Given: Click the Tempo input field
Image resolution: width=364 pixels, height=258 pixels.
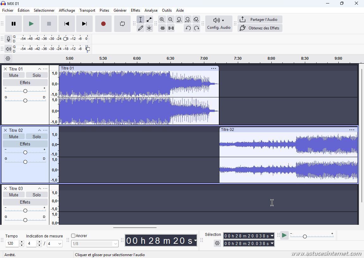Looking at the screenshot, I should point(12,243).
